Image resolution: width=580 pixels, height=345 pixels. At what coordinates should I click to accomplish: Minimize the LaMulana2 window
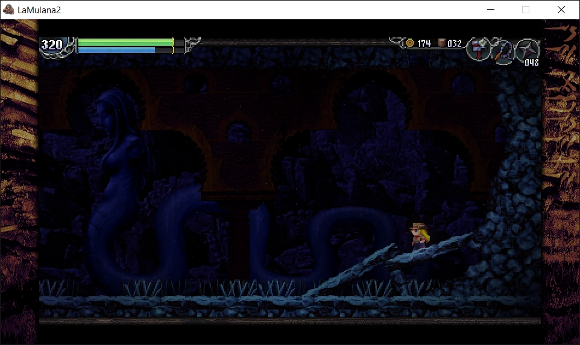[491, 10]
